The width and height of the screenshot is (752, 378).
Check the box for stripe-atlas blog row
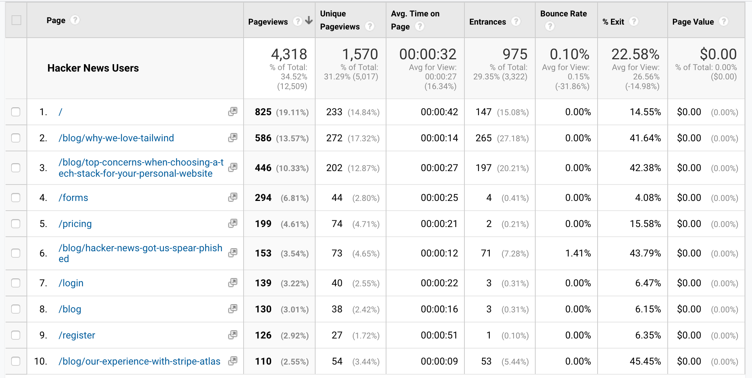tap(16, 361)
